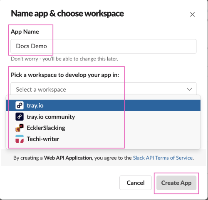
Task: Click the EcklerSlacking workspace icon
Action: [x=20, y=128]
